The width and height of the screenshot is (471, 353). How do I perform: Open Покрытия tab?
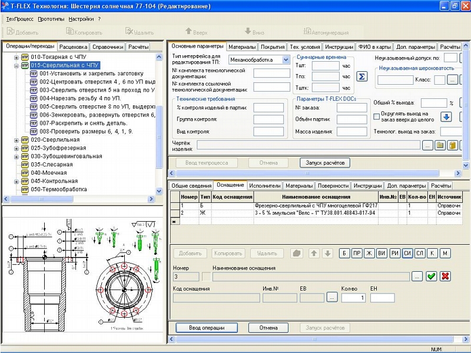pos(273,47)
